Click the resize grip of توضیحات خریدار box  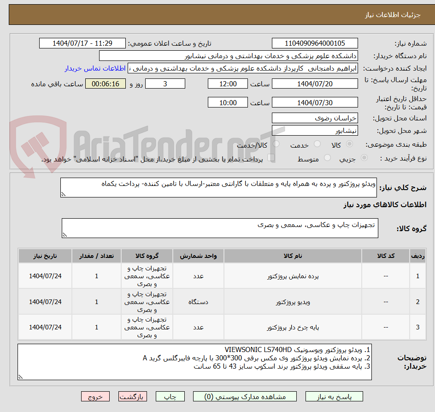[x=20, y=376]
